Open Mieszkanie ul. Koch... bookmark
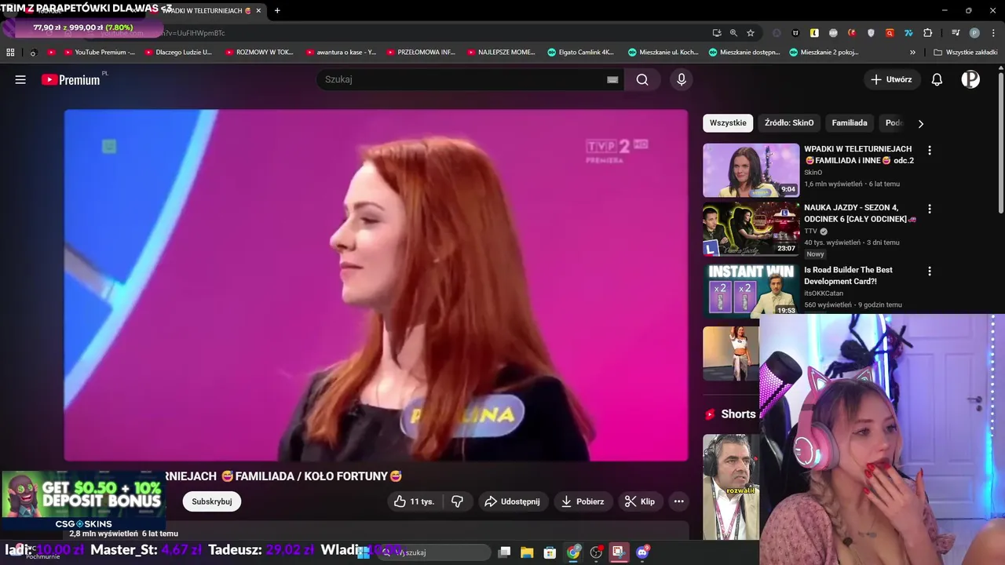The image size is (1005, 565). click(663, 53)
